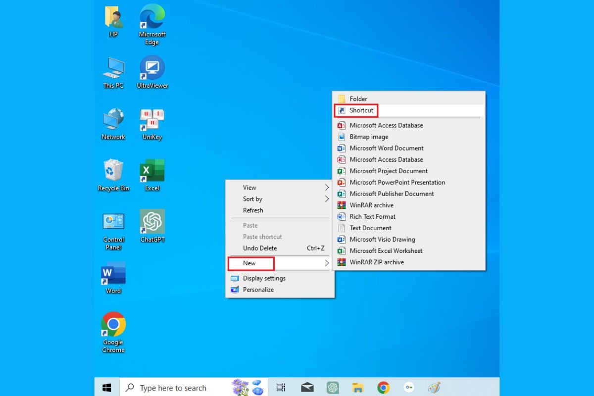Open Chrome from the taskbar
Viewport: 594px width, 396px height.
(383, 387)
